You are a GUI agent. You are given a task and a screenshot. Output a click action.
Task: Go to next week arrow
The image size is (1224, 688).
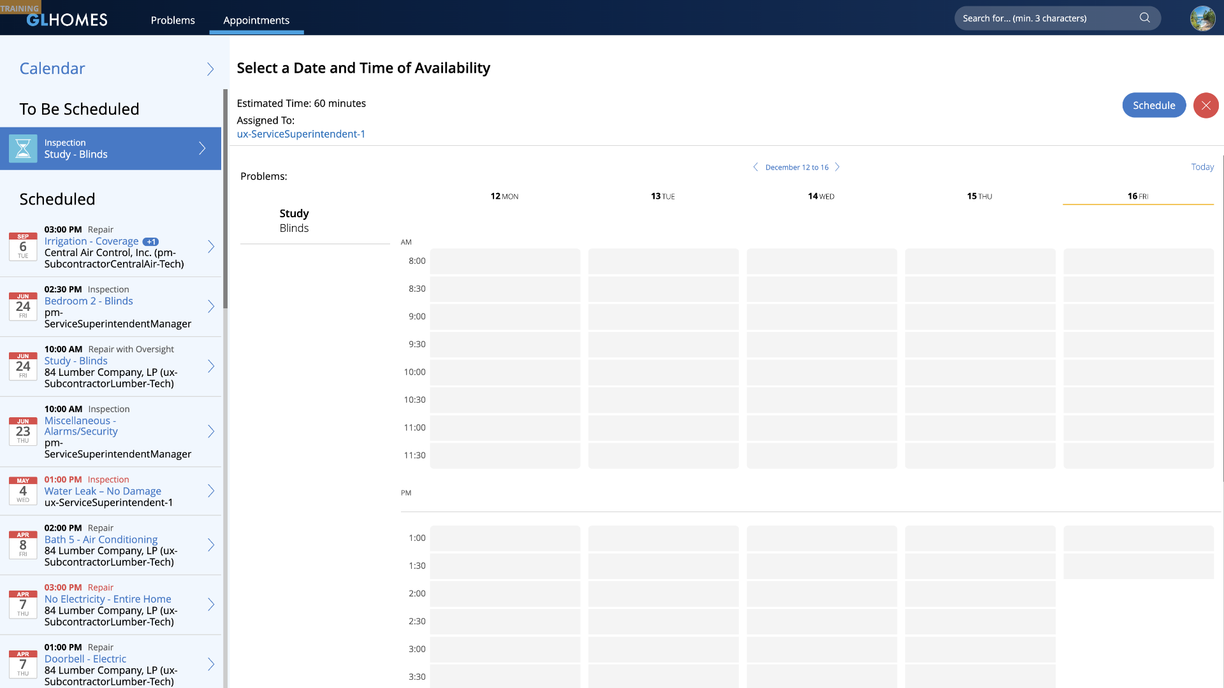click(838, 167)
